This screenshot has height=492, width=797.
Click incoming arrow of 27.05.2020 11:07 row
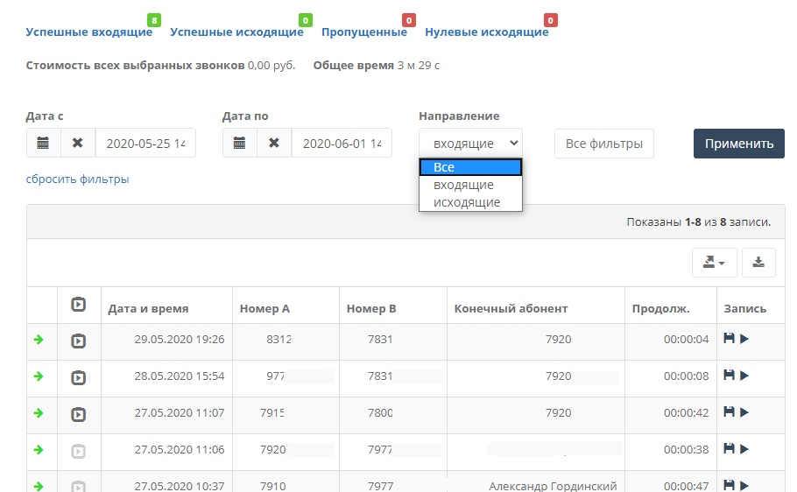(x=39, y=412)
